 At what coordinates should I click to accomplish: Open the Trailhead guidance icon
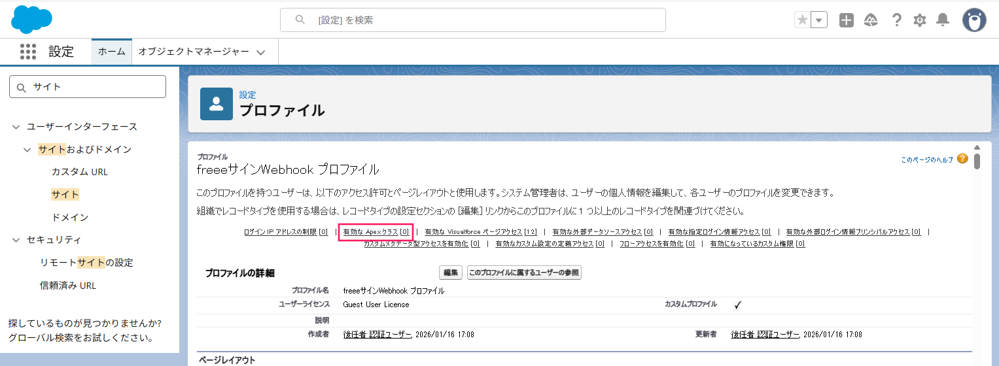pos(871,20)
